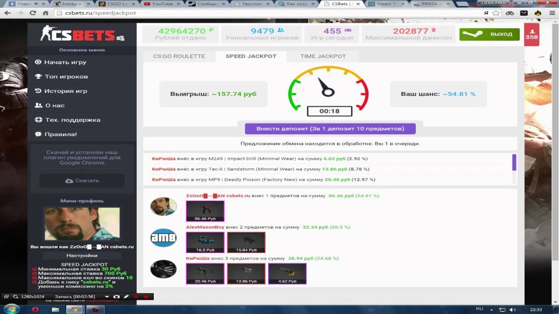Open the file explorer taskbar icon

55,310
